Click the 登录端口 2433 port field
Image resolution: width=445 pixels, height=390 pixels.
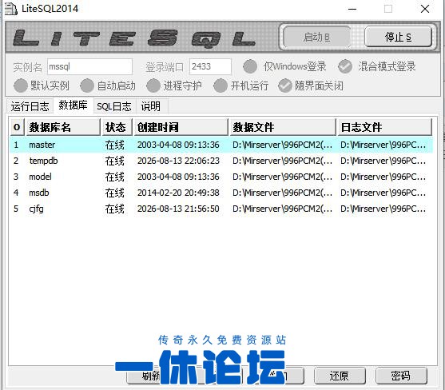[x=210, y=66]
